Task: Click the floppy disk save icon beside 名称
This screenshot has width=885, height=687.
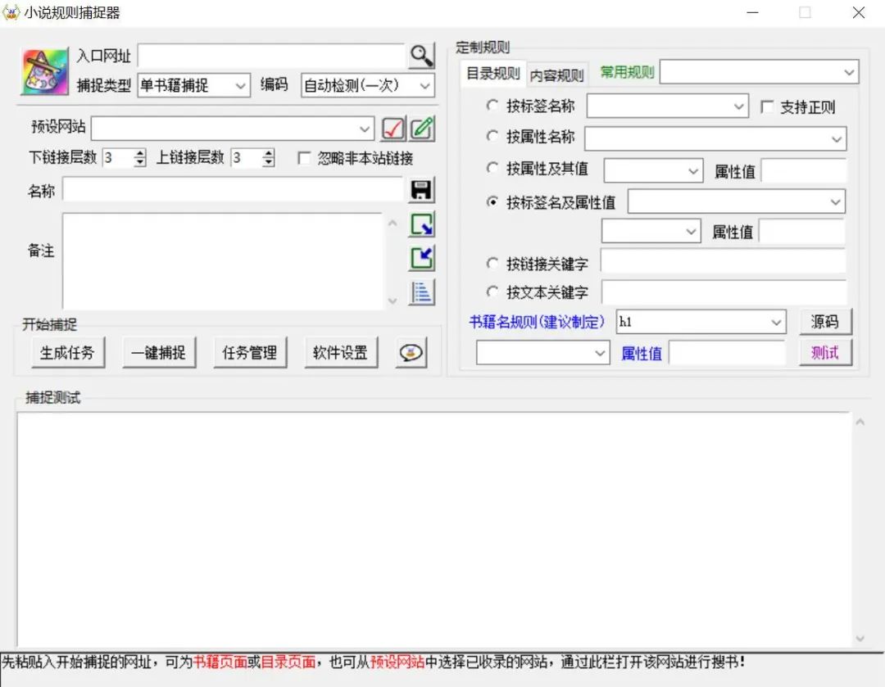Action: click(x=422, y=191)
